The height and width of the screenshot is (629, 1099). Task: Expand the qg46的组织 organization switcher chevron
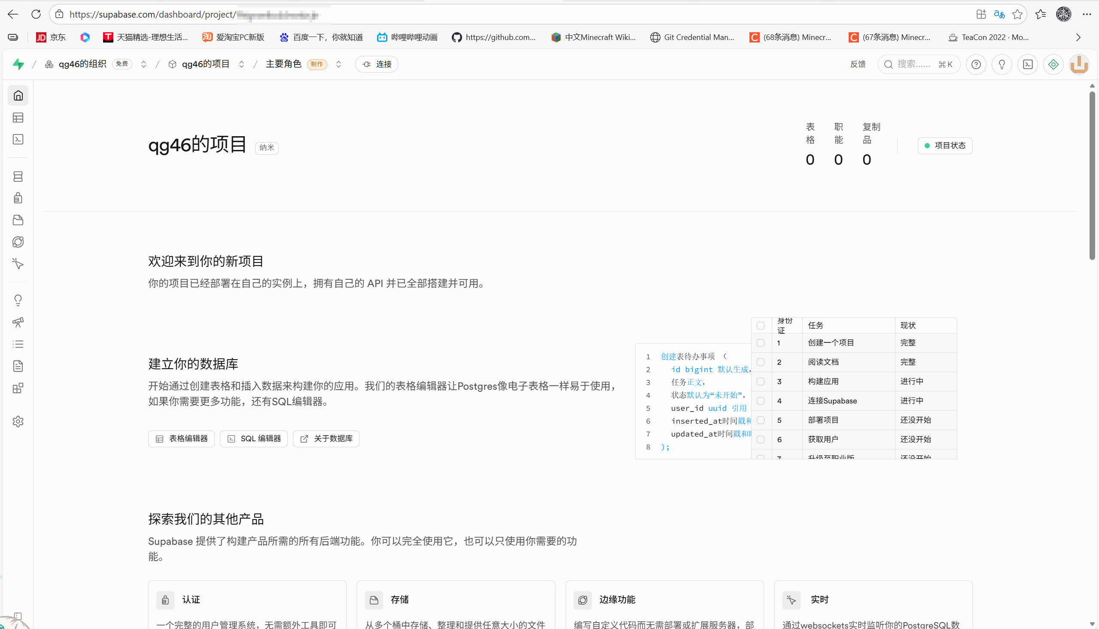(x=144, y=64)
